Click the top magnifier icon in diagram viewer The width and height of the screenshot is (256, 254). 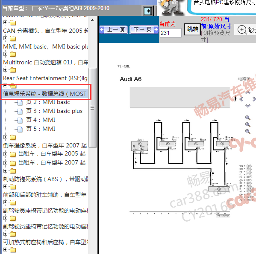point(248,118)
